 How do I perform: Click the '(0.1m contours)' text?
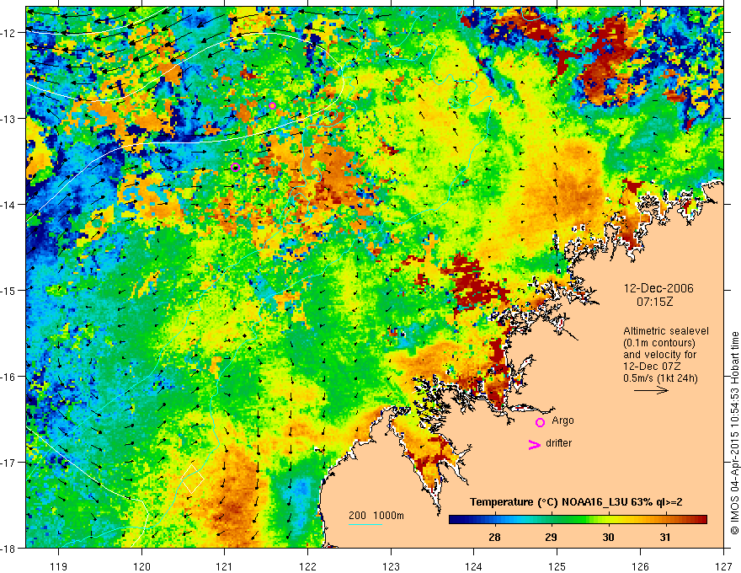[659, 343]
